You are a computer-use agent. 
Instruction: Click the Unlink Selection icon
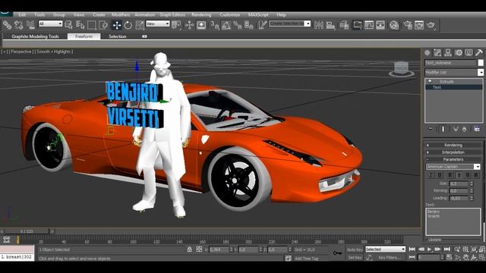[18, 25]
